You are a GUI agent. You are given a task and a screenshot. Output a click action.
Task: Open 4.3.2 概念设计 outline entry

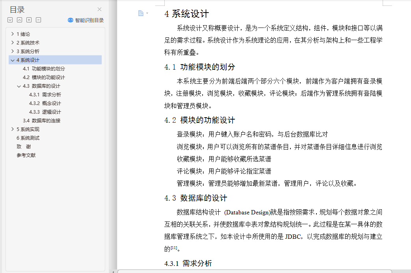point(45,103)
